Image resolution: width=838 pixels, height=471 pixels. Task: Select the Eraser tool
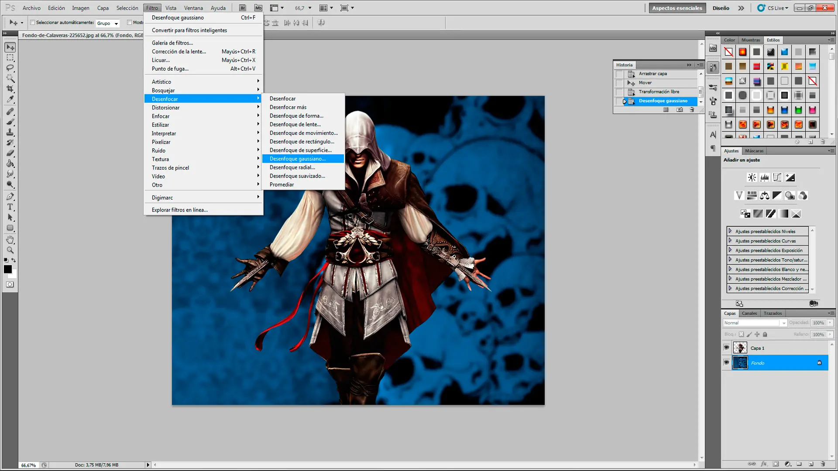tap(10, 153)
